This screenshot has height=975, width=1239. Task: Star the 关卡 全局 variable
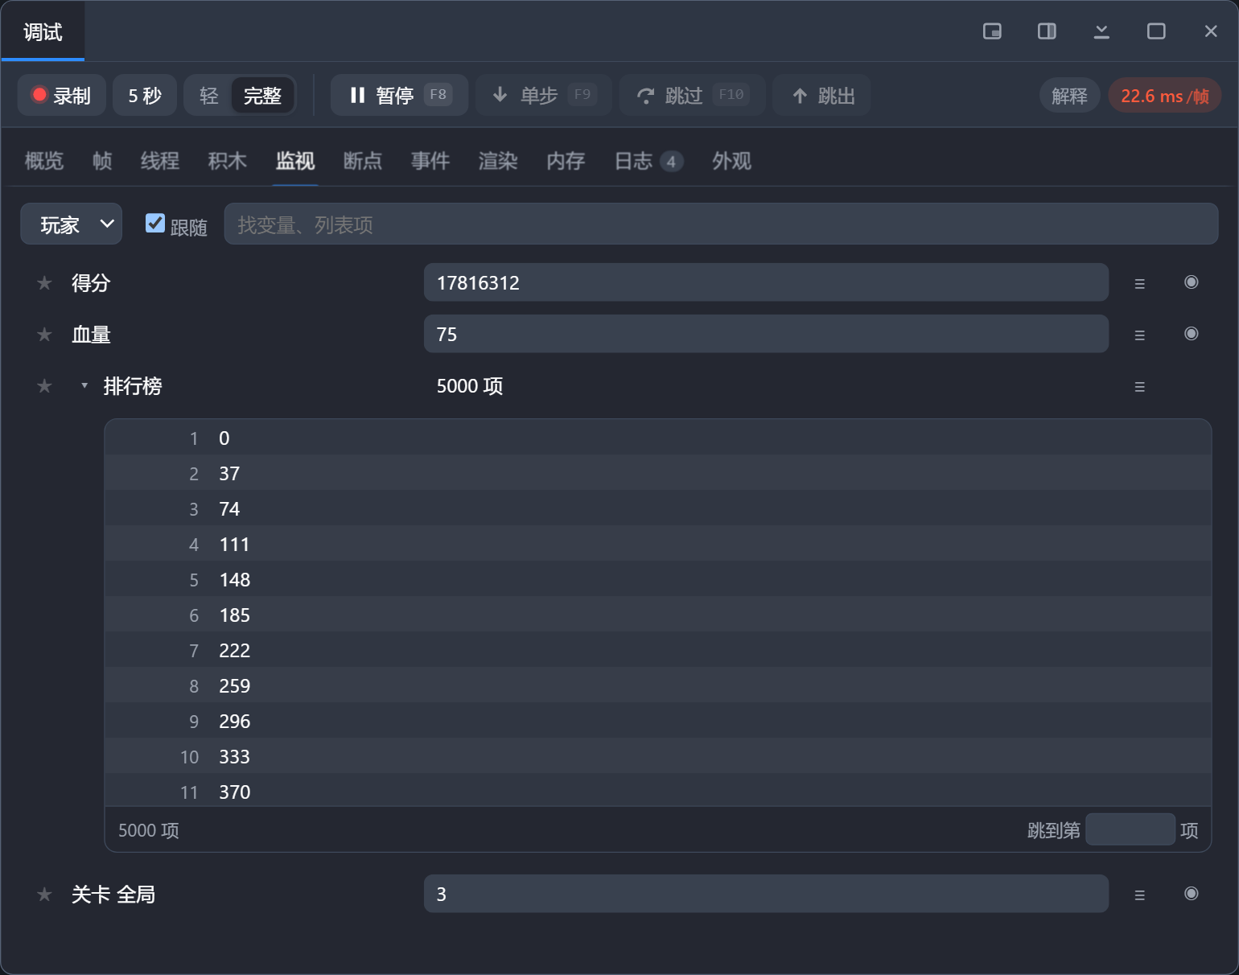pos(44,895)
